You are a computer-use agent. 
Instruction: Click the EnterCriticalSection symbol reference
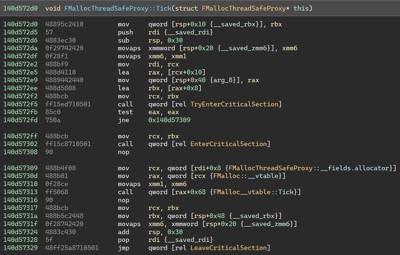click(x=229, y=144)
